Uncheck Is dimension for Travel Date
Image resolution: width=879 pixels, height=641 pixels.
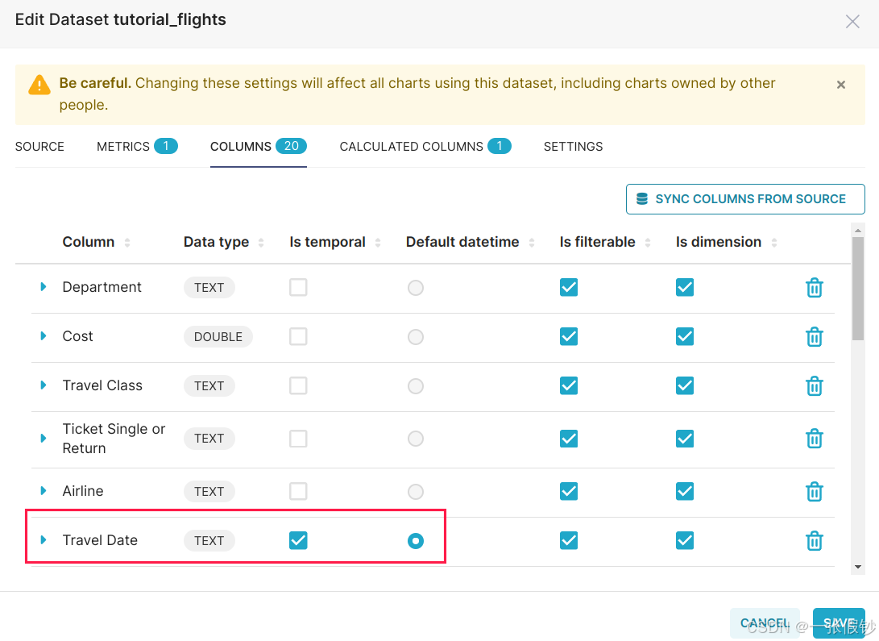click(x=685, y=540)
